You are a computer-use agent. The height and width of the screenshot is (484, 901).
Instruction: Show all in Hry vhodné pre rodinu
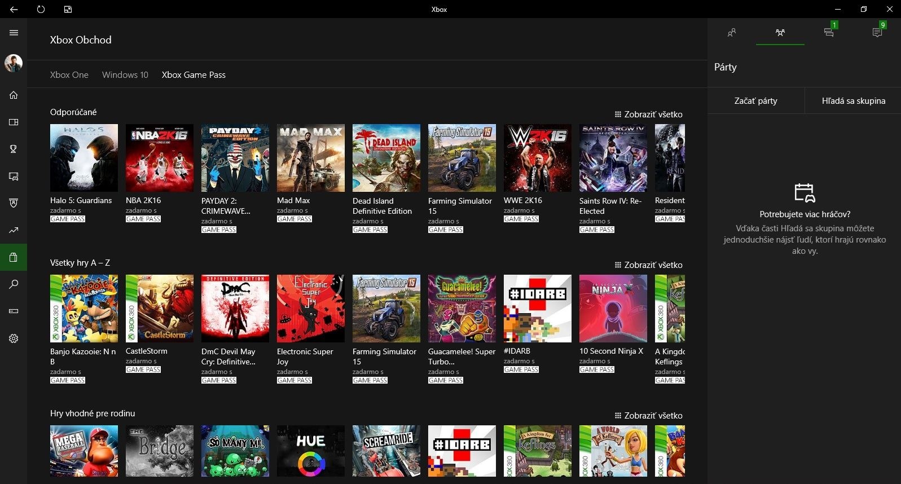point(649,416)
